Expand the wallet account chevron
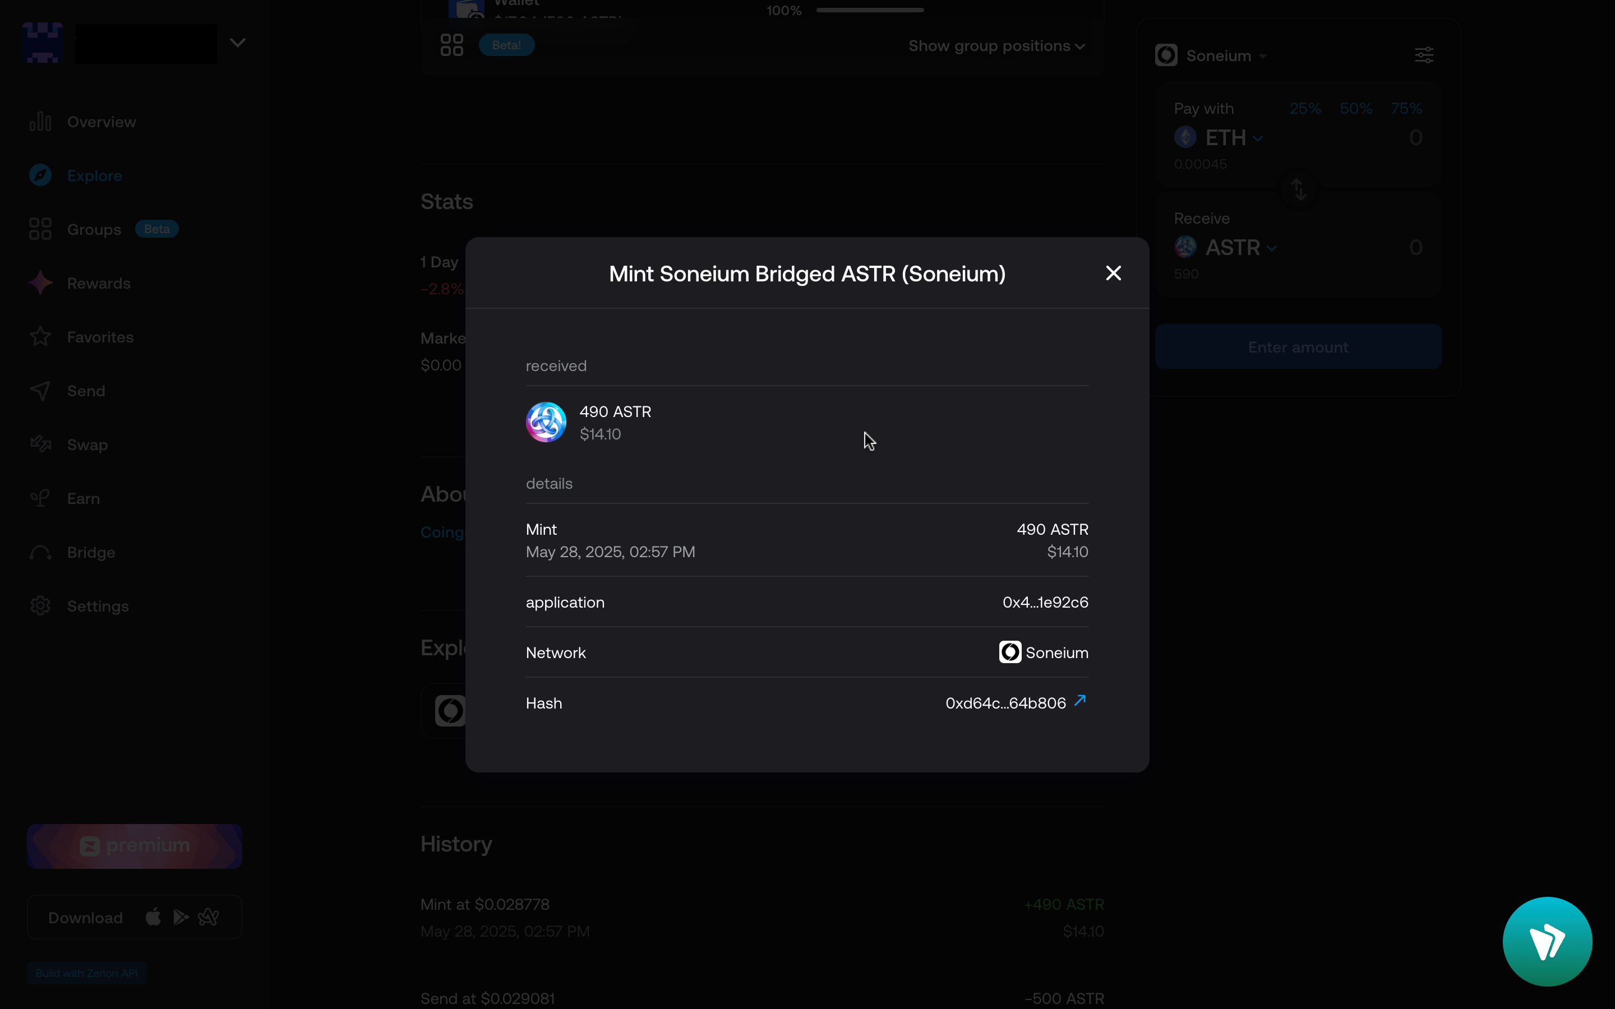This screenshot has height=1009, width=1615. point(238,43)
